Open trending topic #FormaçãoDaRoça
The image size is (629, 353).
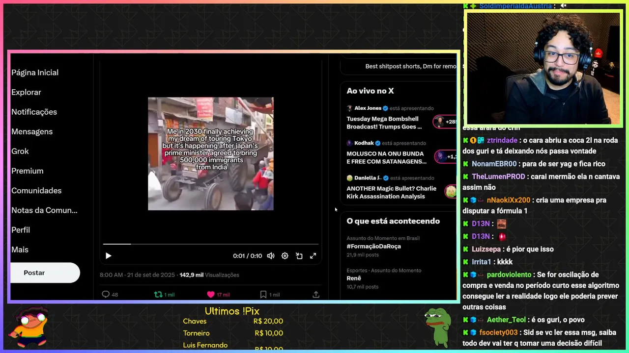(x=373, y=246)
